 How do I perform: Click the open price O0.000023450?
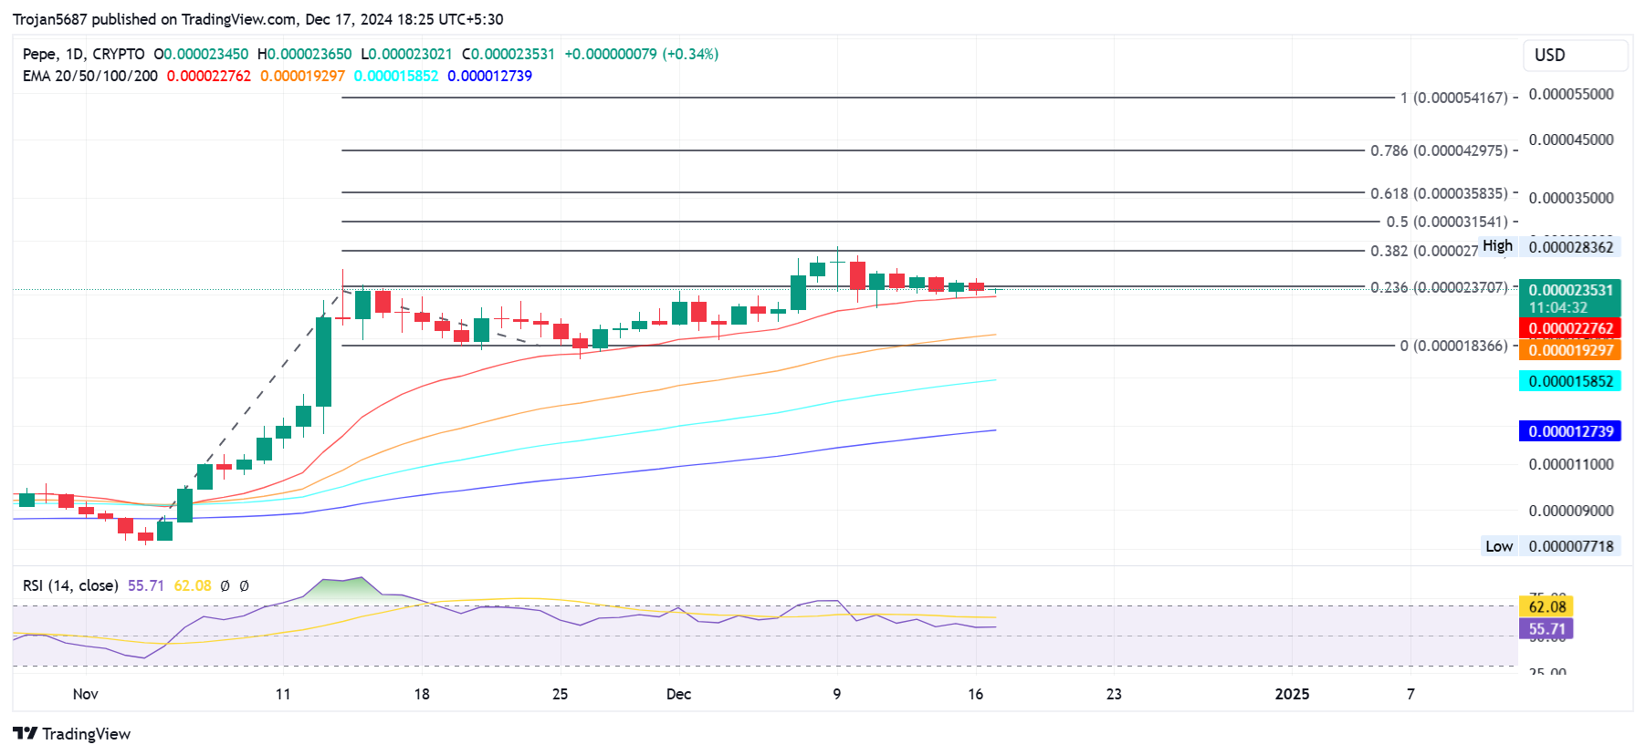click(201, 54)
